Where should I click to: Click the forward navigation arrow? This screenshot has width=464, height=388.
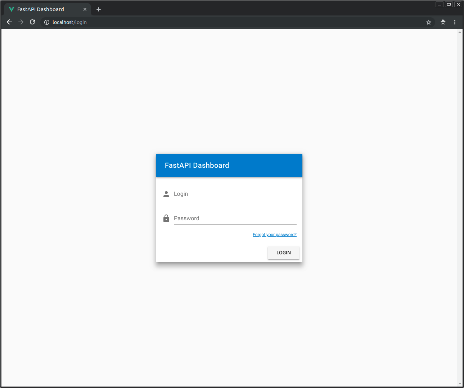click(x=21, y=22)
